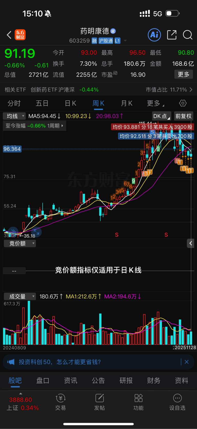Tap the megaphone announcement icon
Viewport: 197px width, 429px height.
click(11, 362)
